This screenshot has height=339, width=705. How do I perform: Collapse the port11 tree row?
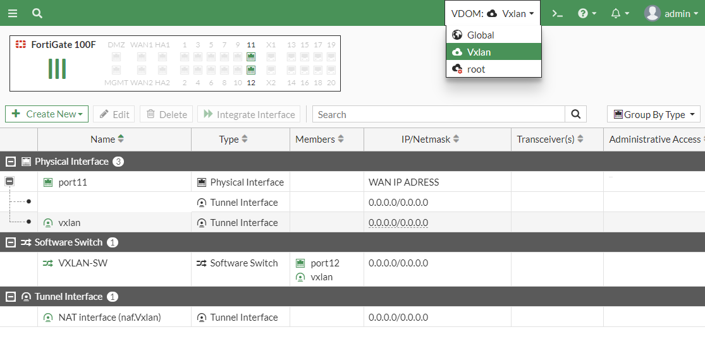click(9, 181)
